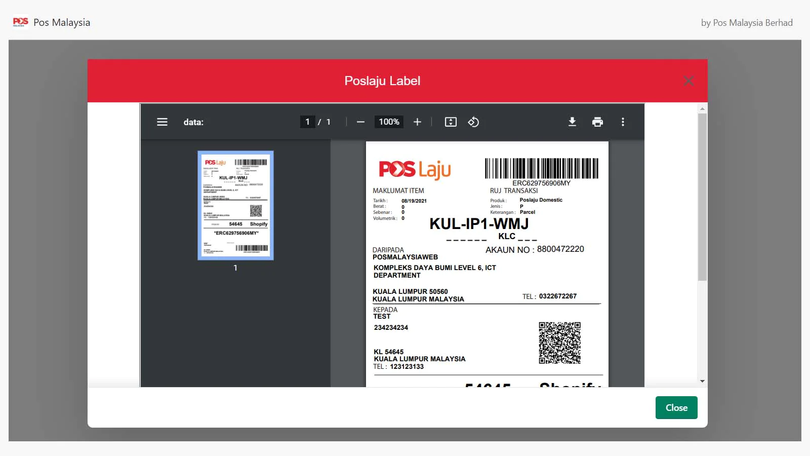The height and width of the screenshot is (456, 810).
Task: Click the Pos Laju logo on label
Action: [x=415, y=170]
